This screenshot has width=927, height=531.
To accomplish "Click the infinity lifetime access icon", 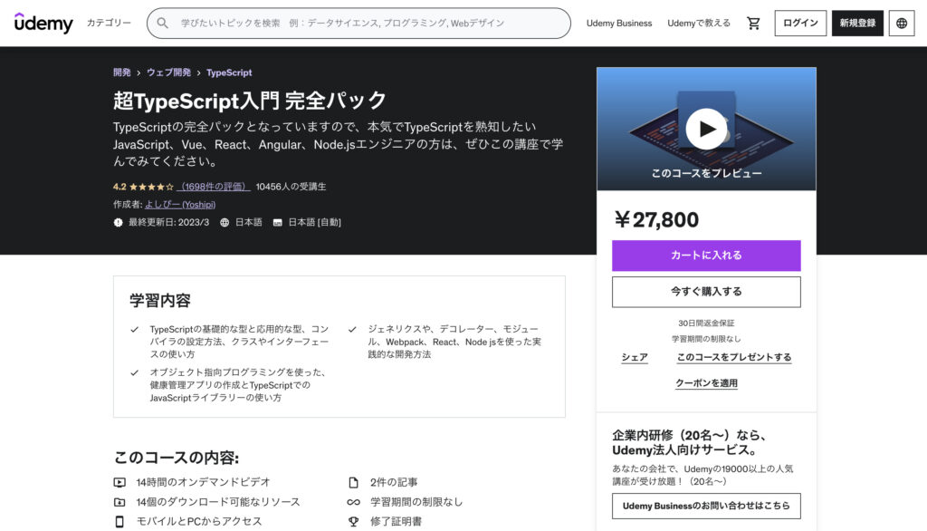I will coord(354,502).
